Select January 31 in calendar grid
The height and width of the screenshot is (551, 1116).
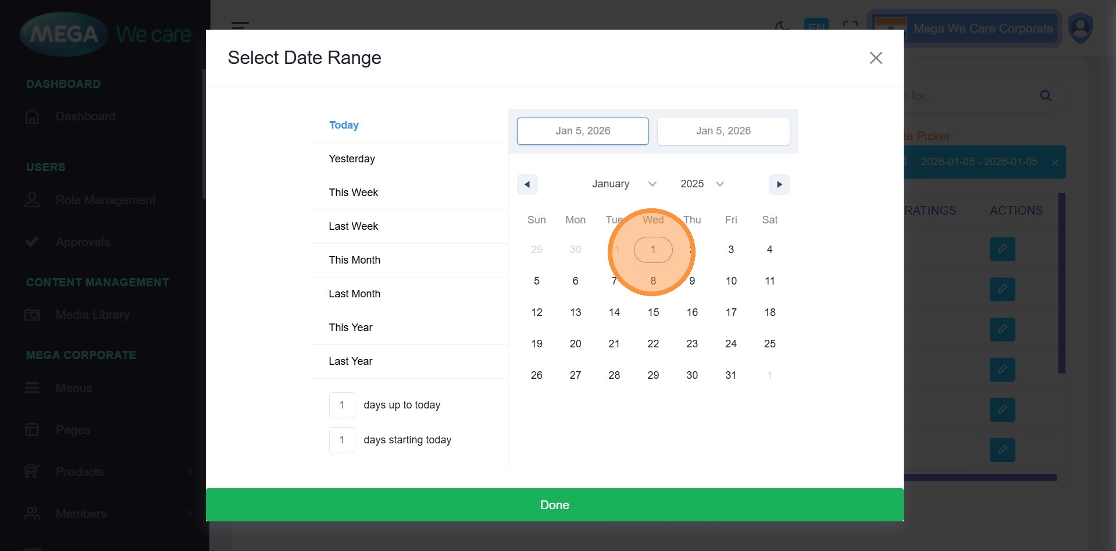click(730, 375)
